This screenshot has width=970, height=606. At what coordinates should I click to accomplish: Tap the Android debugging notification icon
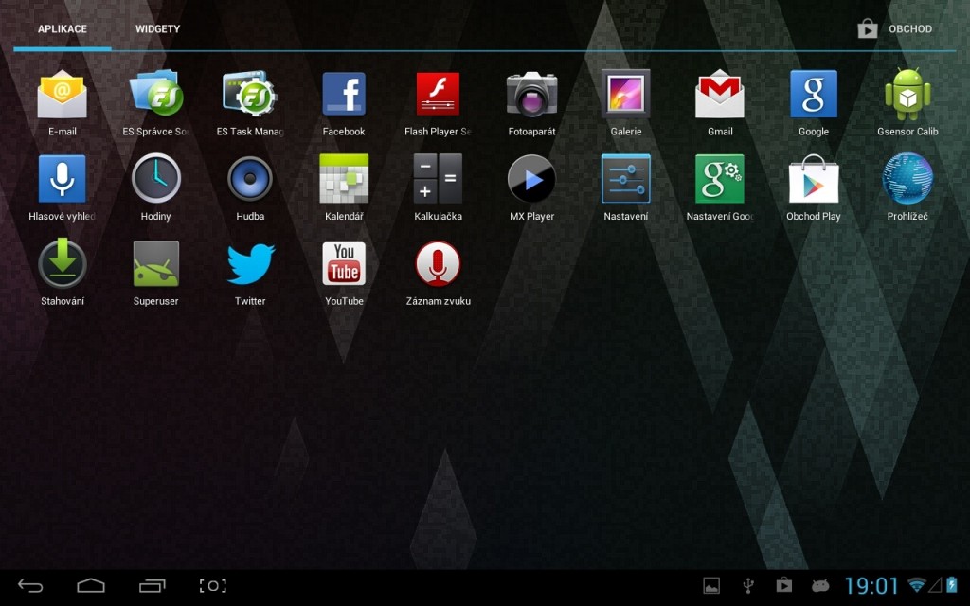(x=820, y=585)
